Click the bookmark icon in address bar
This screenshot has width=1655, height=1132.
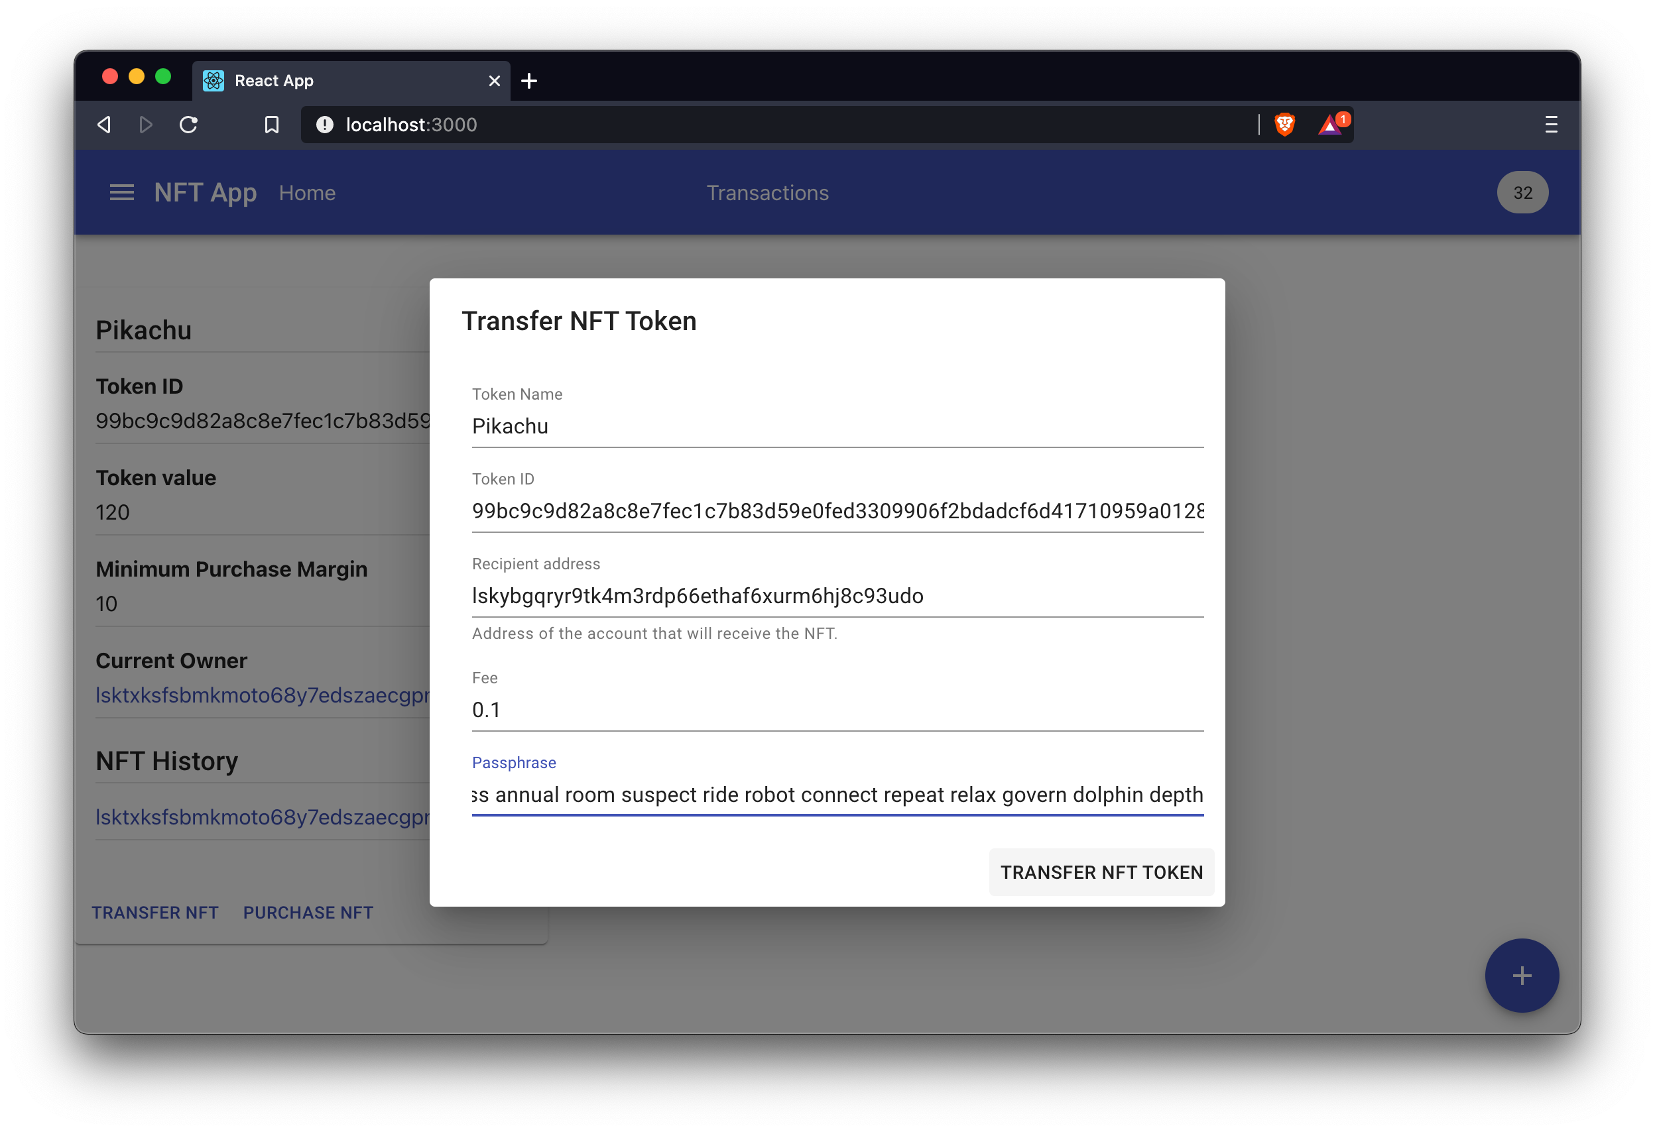[x=269, y=125]
